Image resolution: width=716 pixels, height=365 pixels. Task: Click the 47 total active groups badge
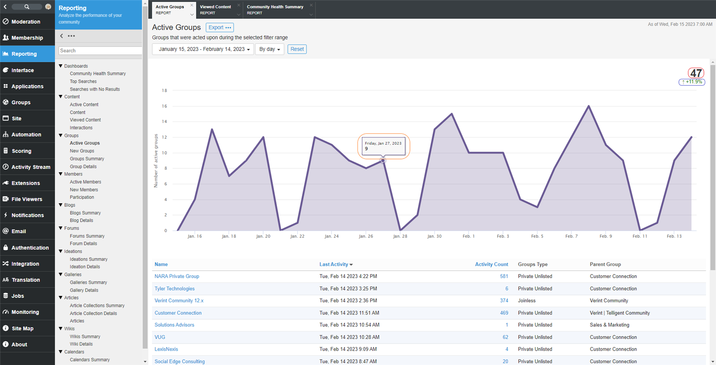click(696, 73)
